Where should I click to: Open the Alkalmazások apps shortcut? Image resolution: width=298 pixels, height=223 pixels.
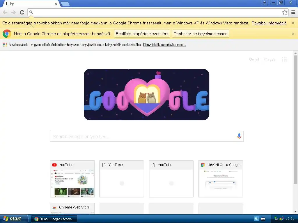15,45
